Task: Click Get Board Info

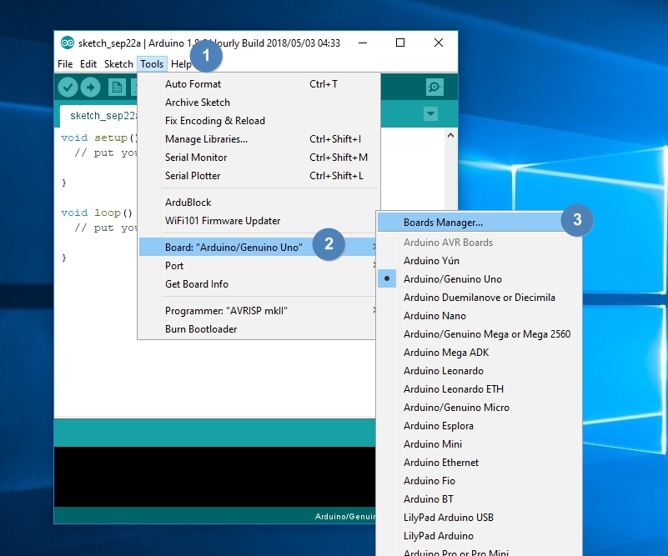Action: coord(258,284)
